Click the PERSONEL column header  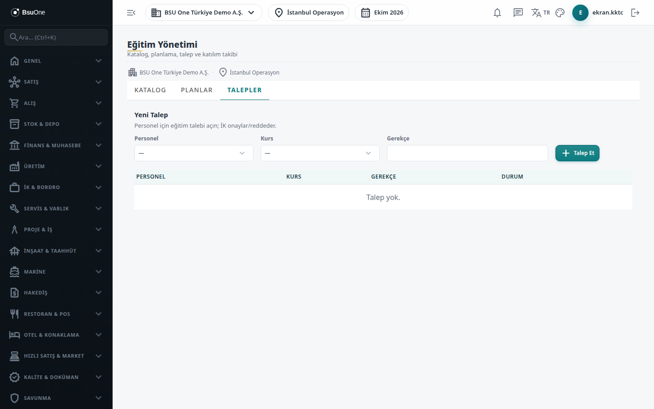click(151, 177)
